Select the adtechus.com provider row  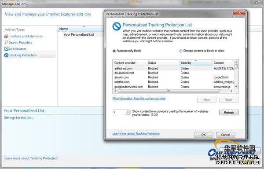click(173, 68)
